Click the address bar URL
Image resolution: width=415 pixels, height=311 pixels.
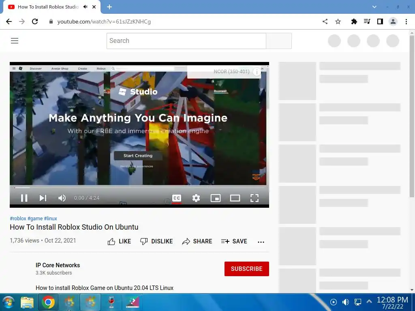[x=104, y=22]
